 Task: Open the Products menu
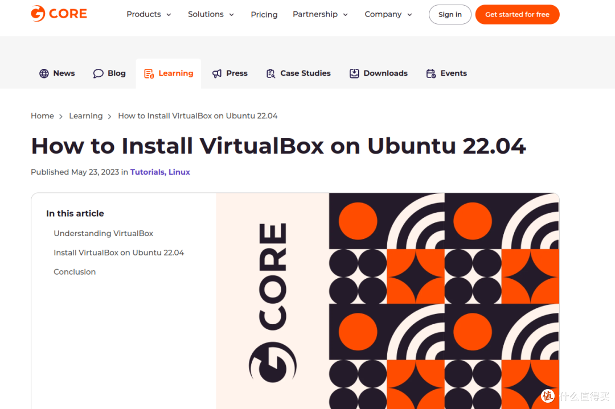pos(149,14)
